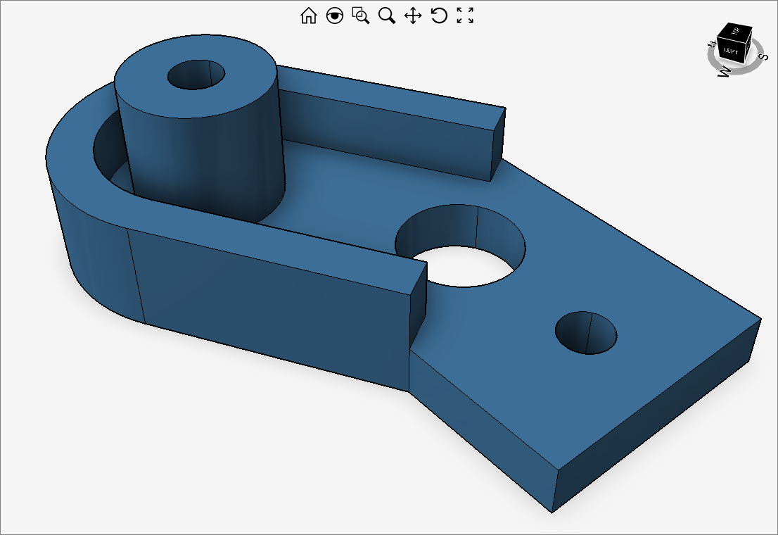This screenshot has height=535, width=778.
Task: Activate the zoom-to-window tool
Action: (x=361, y=15)
